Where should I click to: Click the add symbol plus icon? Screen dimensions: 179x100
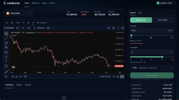coord(17,28)
